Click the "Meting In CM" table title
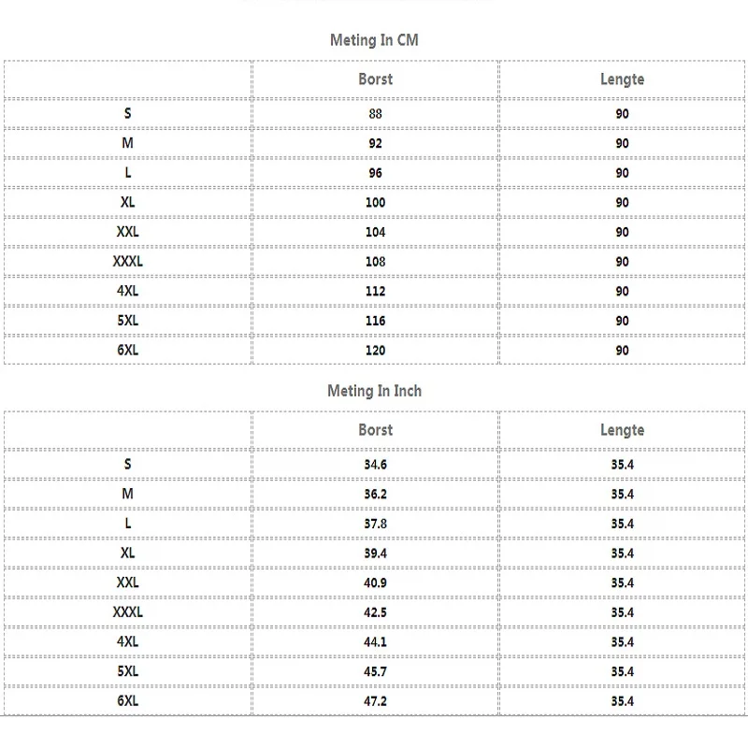Image resolution: width=748 pixels, height=748 pixels. click(x=374, y=40)
